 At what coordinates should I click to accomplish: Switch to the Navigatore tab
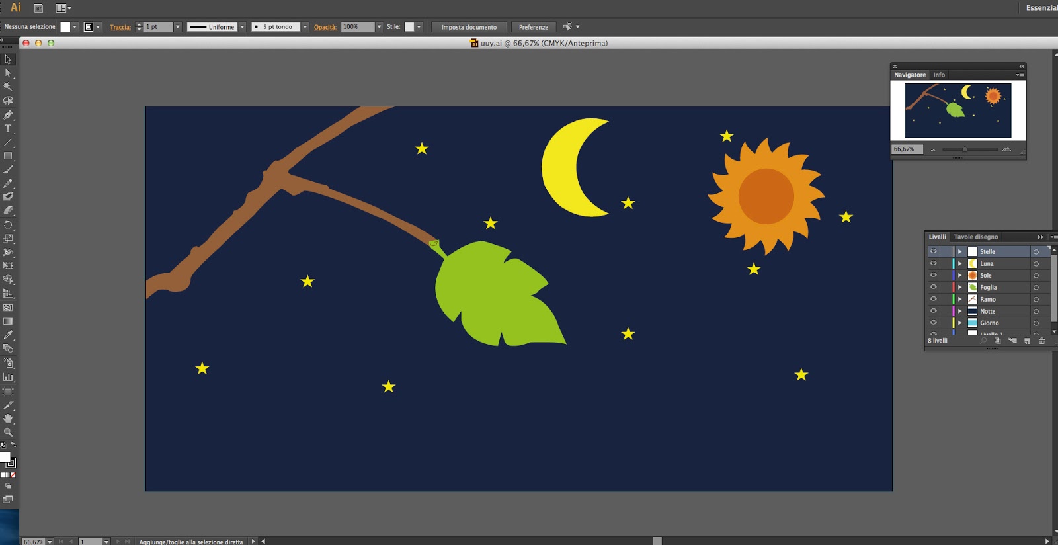[x=910, y=75]
